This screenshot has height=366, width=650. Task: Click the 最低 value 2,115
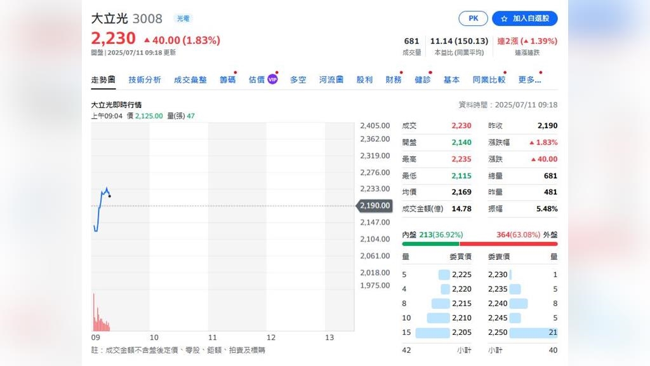coord(461,176)
